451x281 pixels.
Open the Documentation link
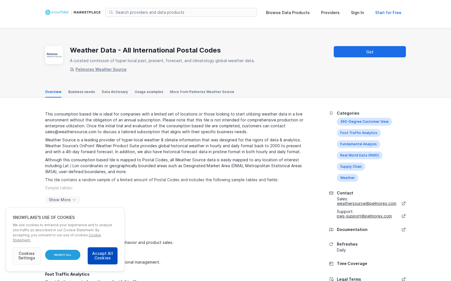[x=352, y=230]
